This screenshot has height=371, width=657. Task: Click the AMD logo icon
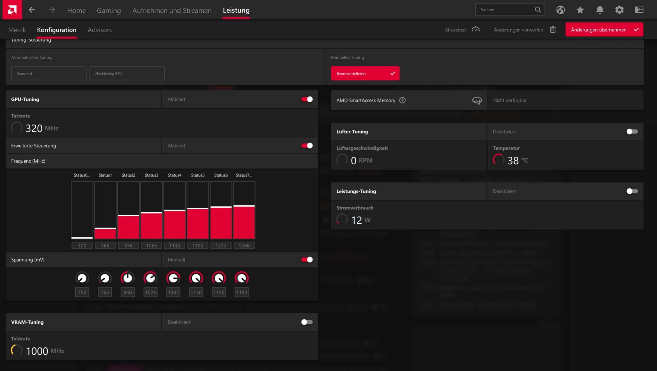click(x=12, y=10)
